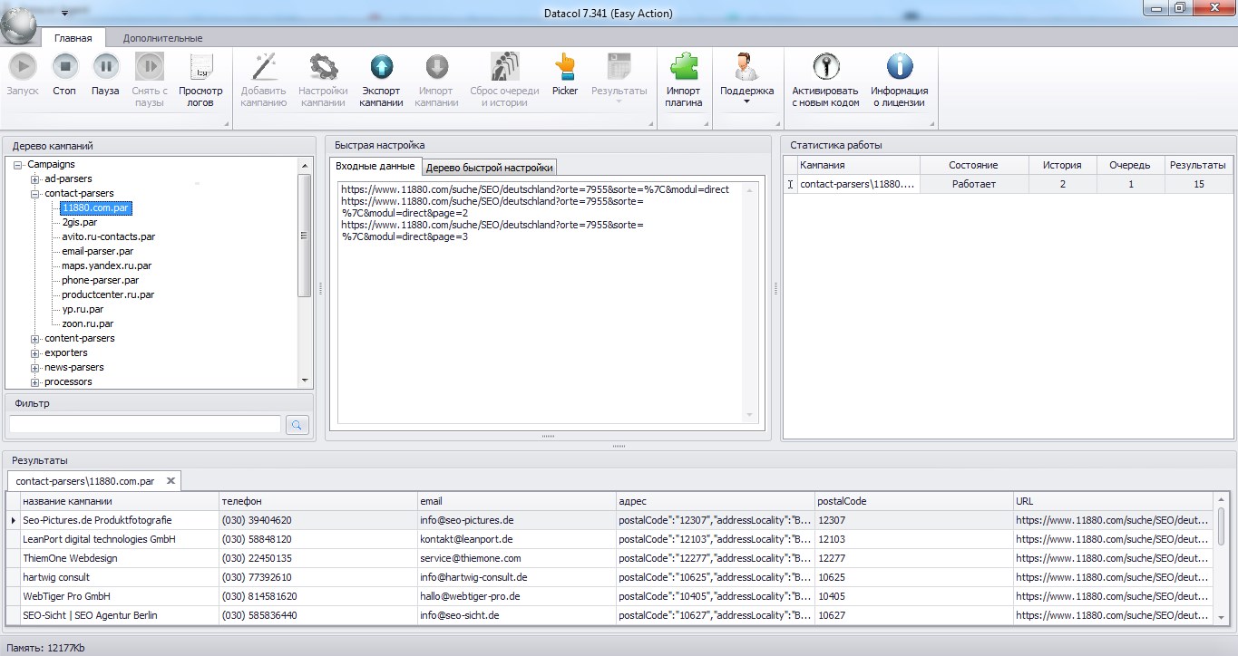Launch the Picker tool
This screenshot has height=656, width=1238.
[565, 67]
